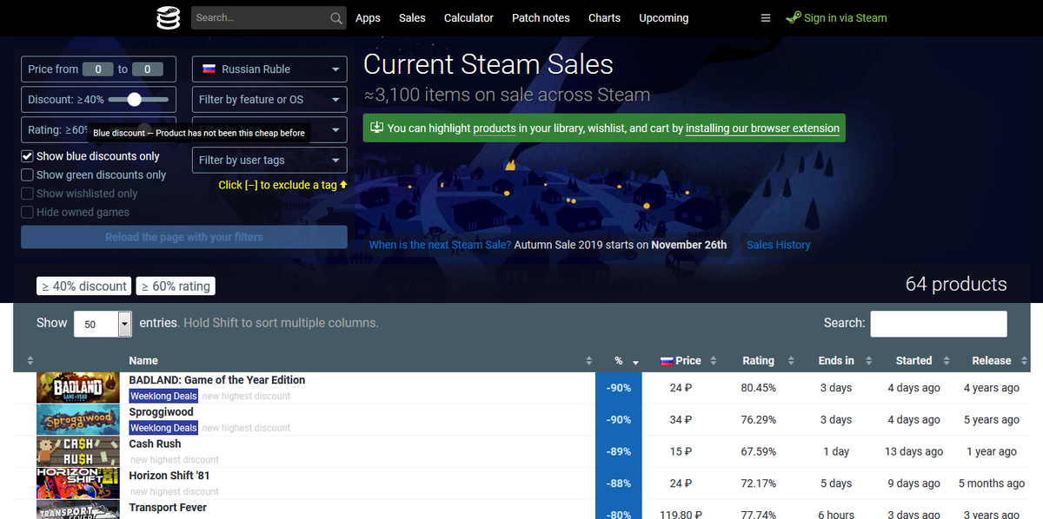Viewport: 1043px width, 519px height.
Task: Enable Show green discounts only
Action: click(27, 175)
